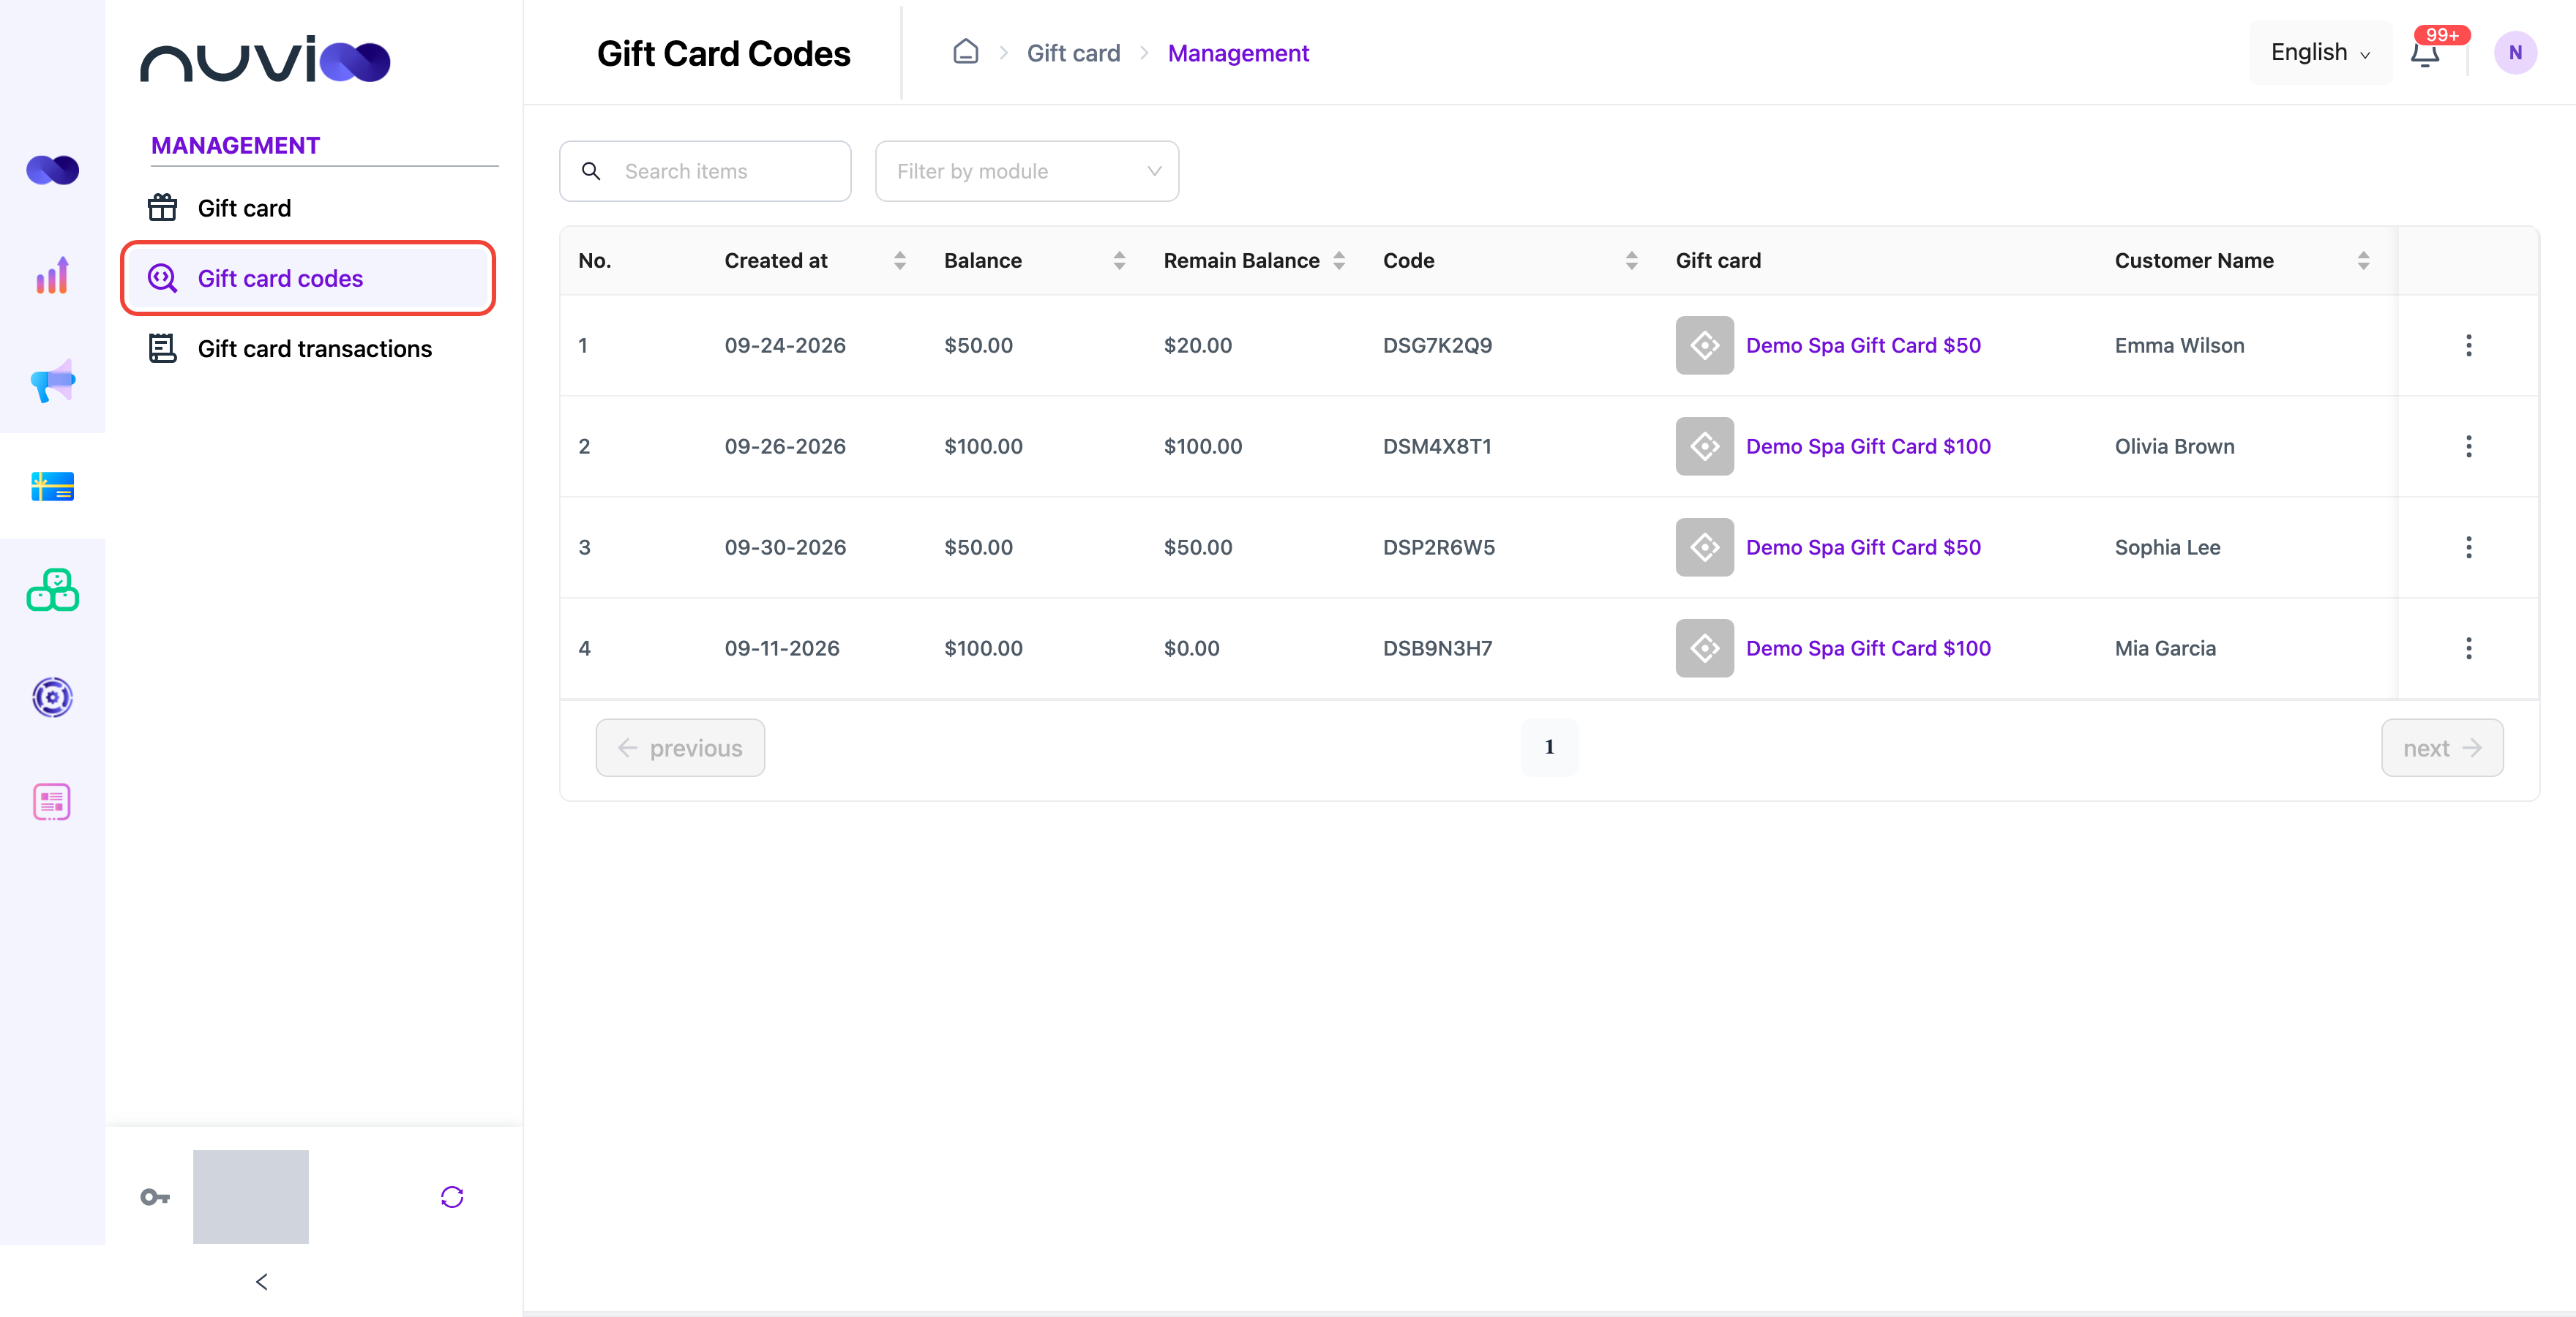Open actions menu for Mia Garcia row

[2469, 648]
